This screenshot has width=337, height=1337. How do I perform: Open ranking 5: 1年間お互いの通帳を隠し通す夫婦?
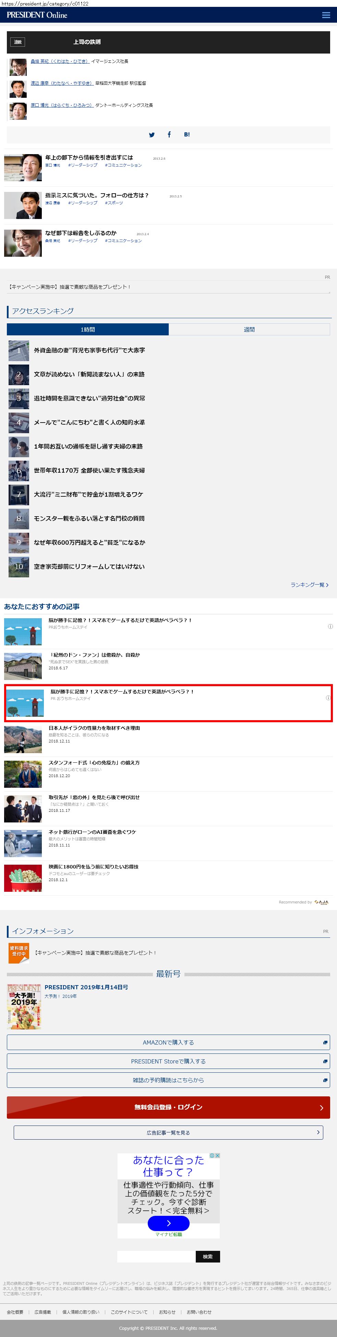click(x=88, y=446)
